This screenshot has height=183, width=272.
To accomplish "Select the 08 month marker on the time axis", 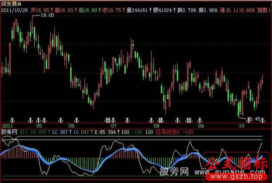I will coord(156,126).
